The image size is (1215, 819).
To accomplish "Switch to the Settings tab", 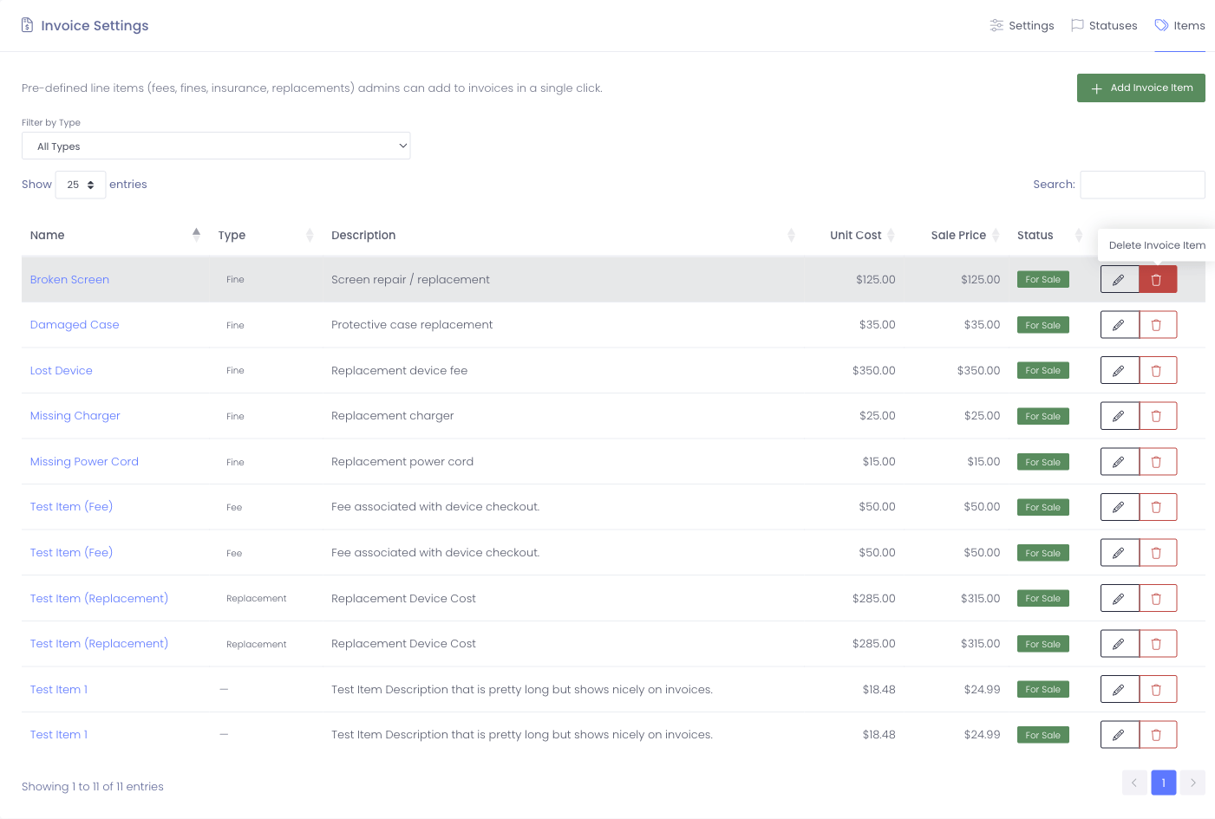I will click(x=1022, y=25).
